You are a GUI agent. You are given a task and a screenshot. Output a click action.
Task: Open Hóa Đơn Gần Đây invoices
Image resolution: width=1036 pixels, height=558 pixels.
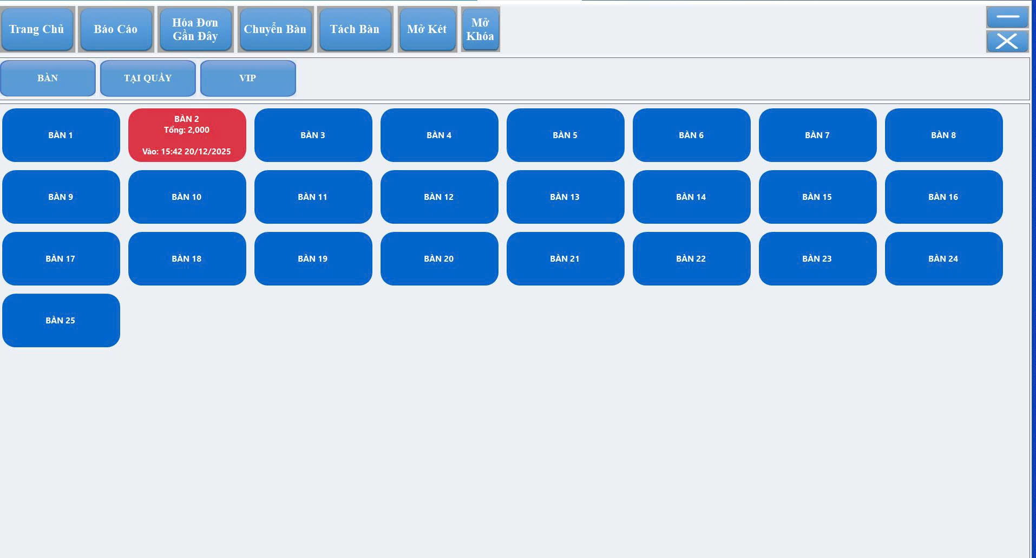pos(195,29)
